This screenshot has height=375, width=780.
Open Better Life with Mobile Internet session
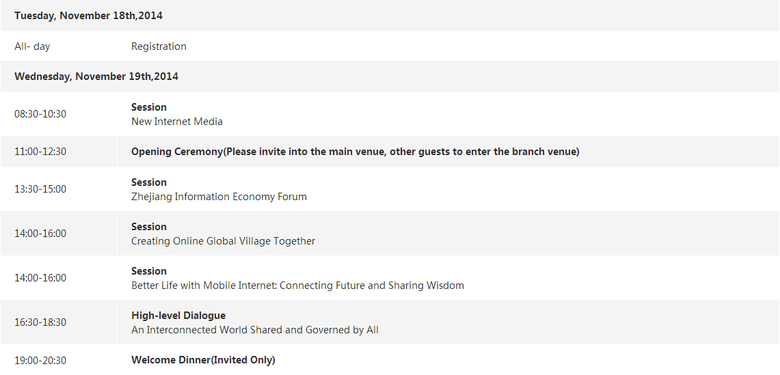point(297,286)
